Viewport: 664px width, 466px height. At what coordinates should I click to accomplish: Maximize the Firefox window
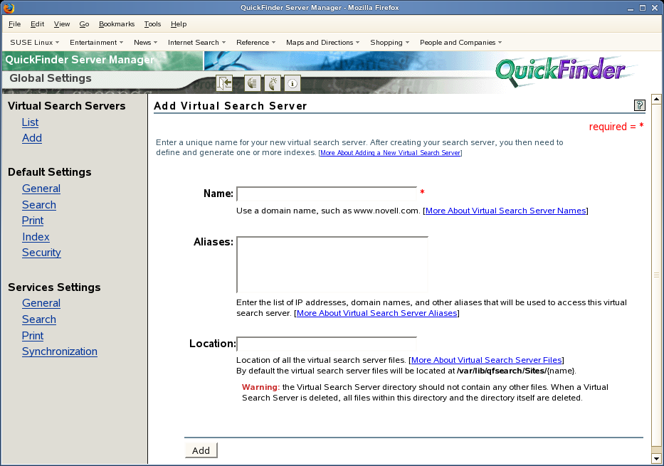pyautogui.click(x=643, y=8)
